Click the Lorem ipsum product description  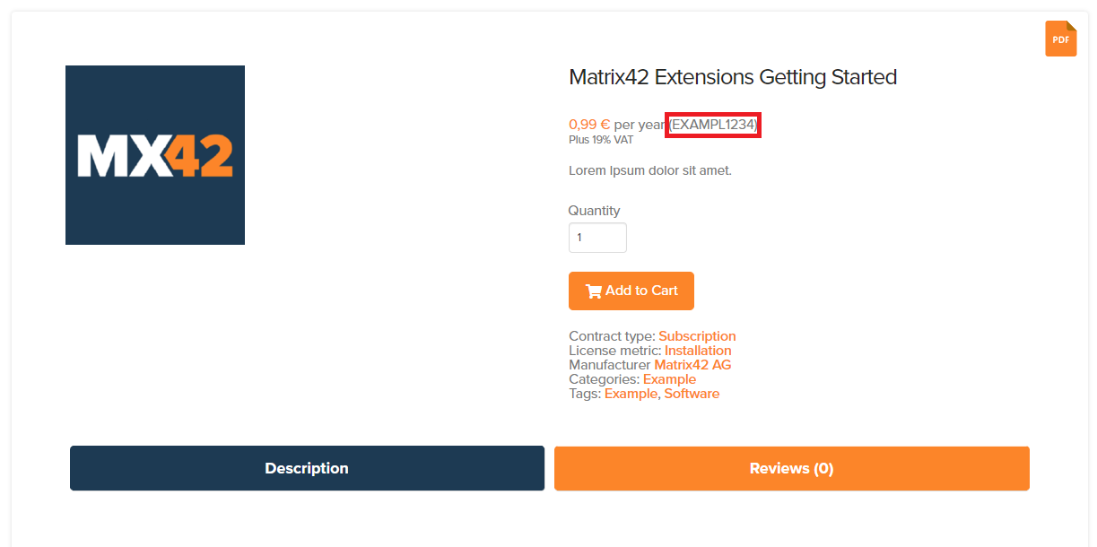649,169
